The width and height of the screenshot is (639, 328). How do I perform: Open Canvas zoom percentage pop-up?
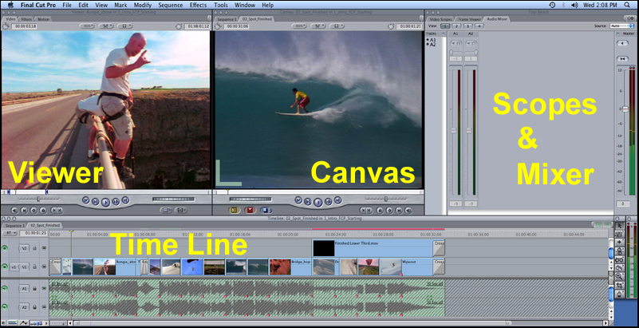click(x=299, y=26)
